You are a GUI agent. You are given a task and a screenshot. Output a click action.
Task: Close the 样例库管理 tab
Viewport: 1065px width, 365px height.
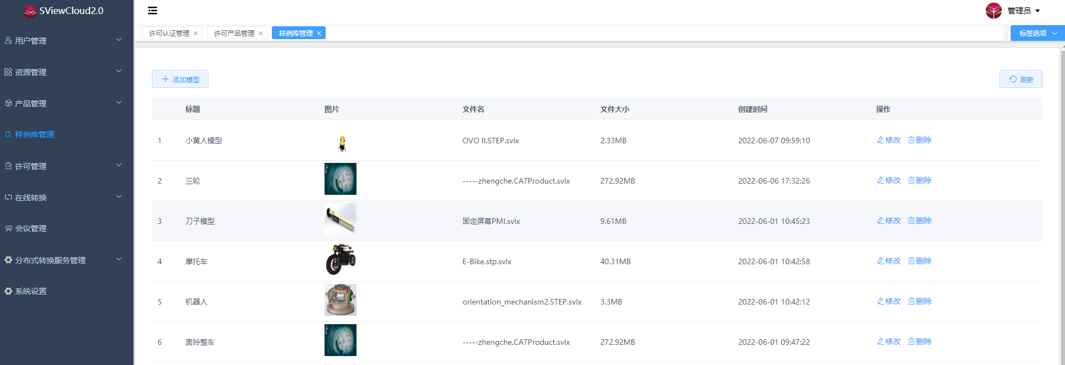pos(319,34)
